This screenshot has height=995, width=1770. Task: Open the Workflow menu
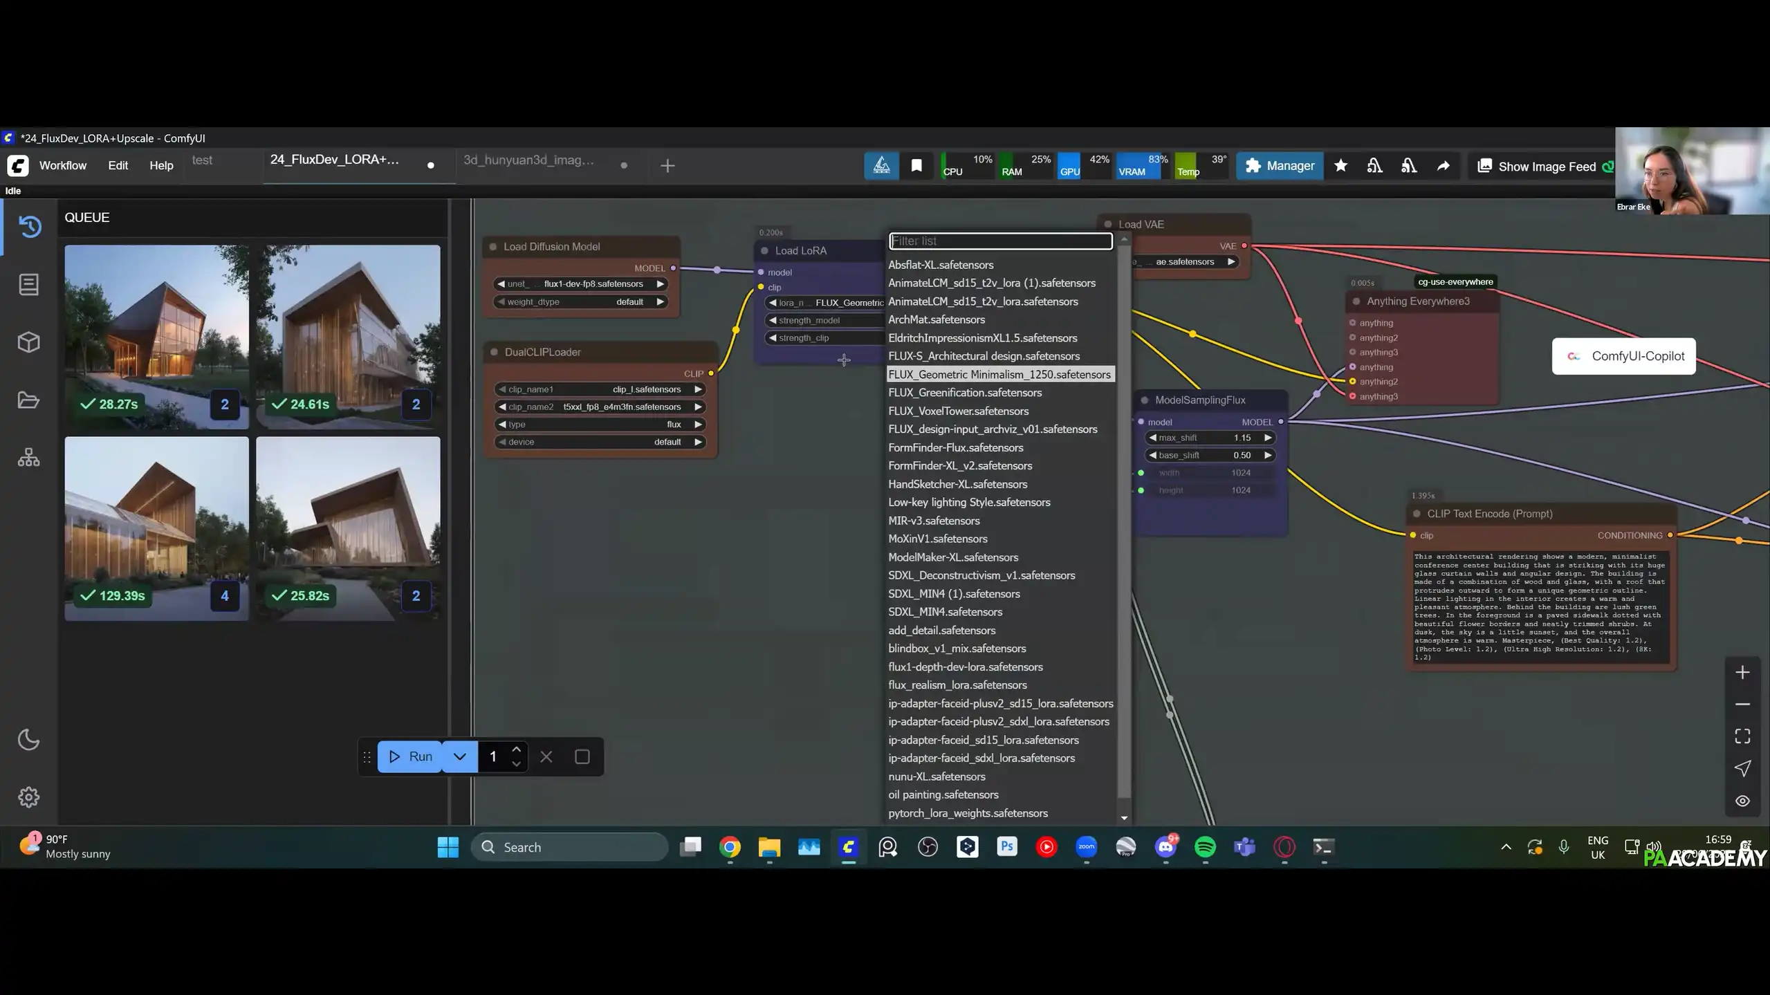[63, 166]
